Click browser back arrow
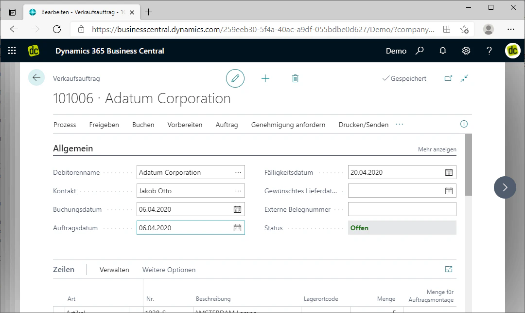 click(x=14, y=29)
